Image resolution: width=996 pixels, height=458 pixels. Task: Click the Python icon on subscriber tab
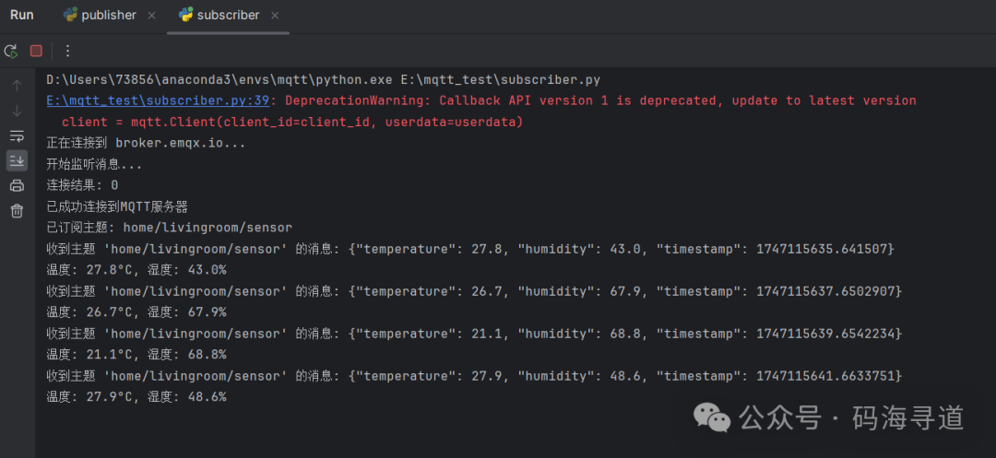pyautogui.click(x=186, y=15)
